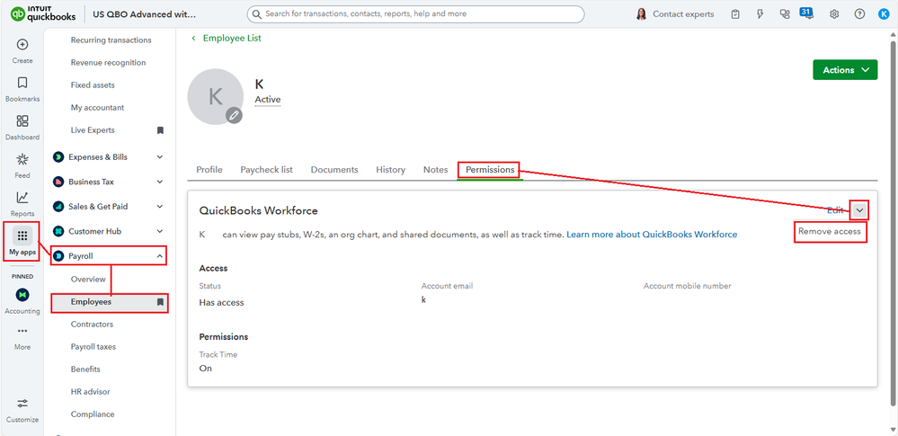Open the Reports chart icon

tap(22, 198)
